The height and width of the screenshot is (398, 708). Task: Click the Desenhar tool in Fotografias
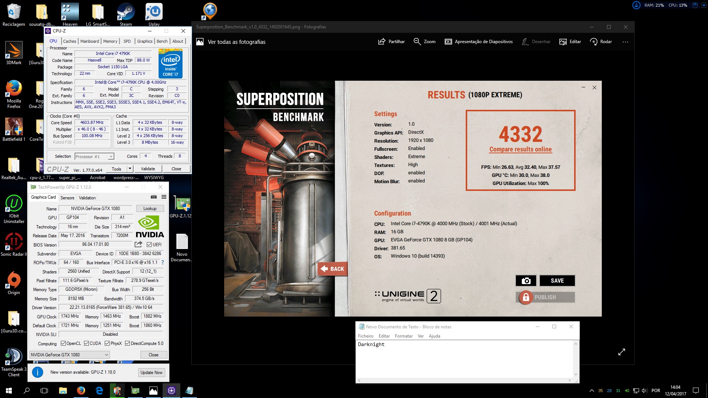pos(536,42)
